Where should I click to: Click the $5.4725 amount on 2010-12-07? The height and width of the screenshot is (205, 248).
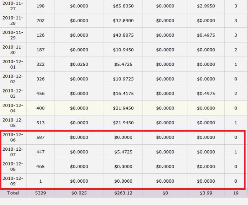123,152
